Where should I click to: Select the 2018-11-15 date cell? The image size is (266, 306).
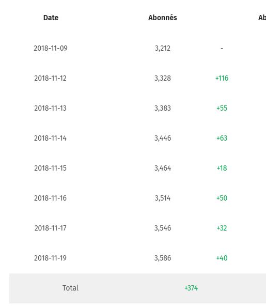(50, 168)
